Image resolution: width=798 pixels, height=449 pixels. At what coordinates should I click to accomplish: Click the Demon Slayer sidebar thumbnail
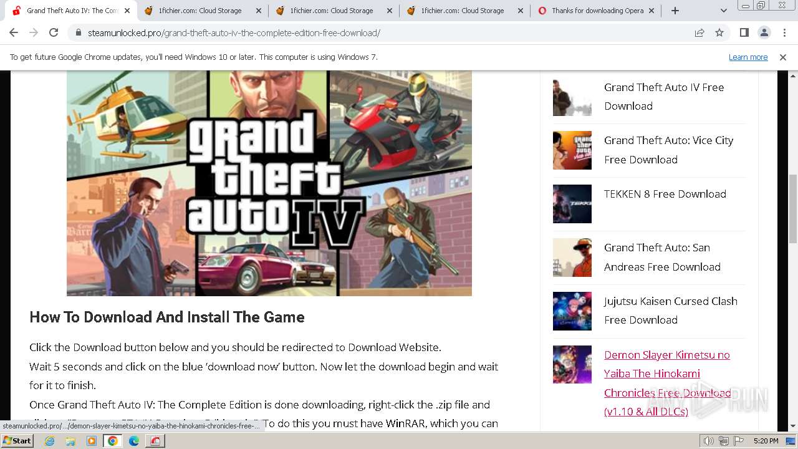(x=572, y=365)
